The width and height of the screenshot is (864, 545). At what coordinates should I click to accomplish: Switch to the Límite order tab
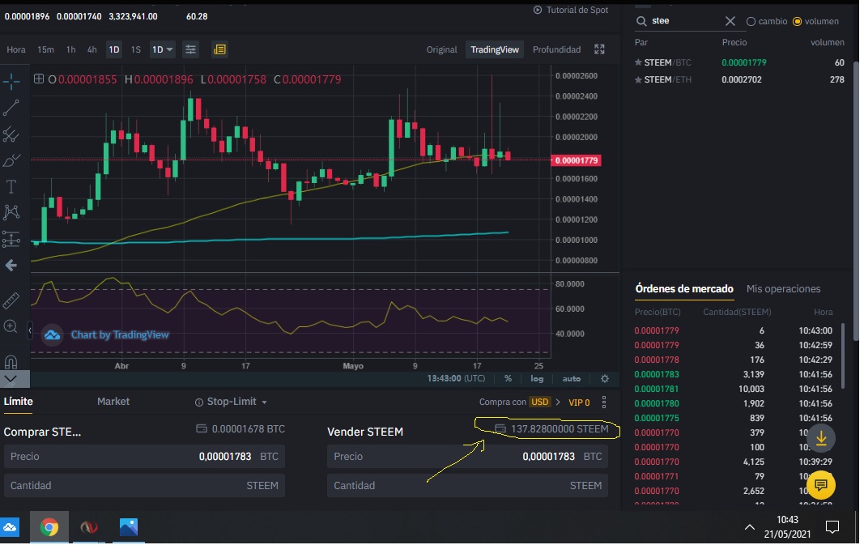point(18,402)
